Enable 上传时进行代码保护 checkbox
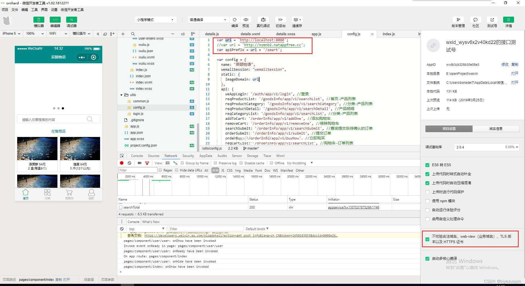Viewport: 525px width, 286px height. 427,192
